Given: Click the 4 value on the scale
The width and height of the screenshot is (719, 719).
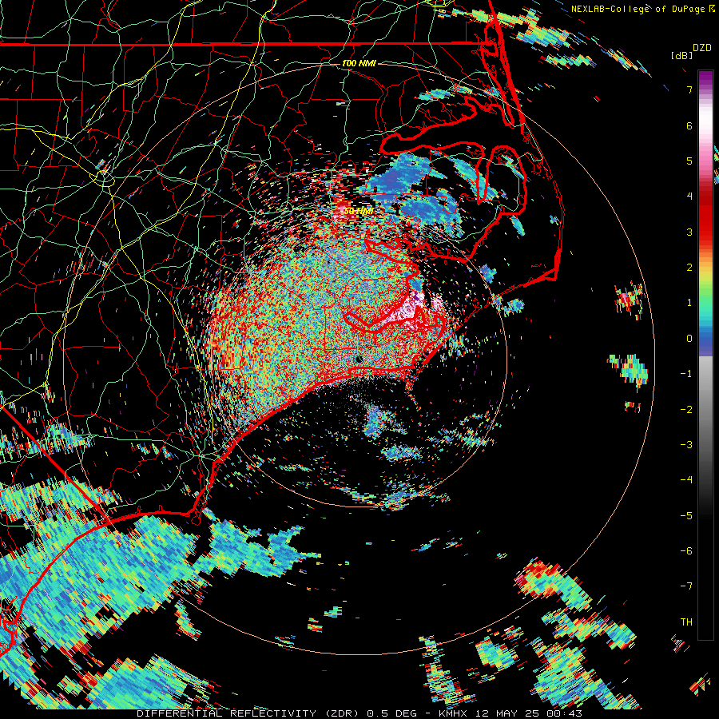Looking at the screenshot, I should click(x=689, y=197).
